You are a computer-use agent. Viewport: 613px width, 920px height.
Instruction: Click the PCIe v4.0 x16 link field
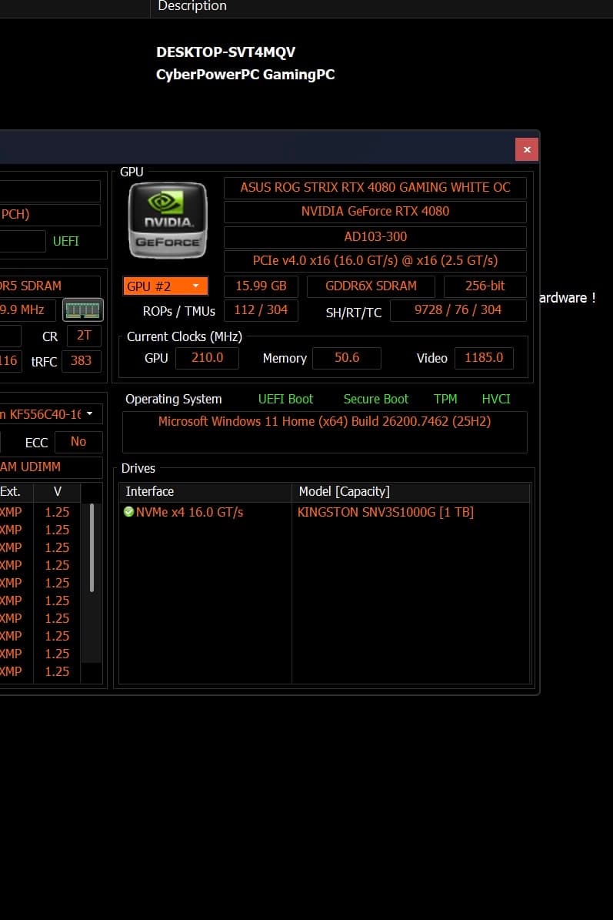[x=375, y=260]
